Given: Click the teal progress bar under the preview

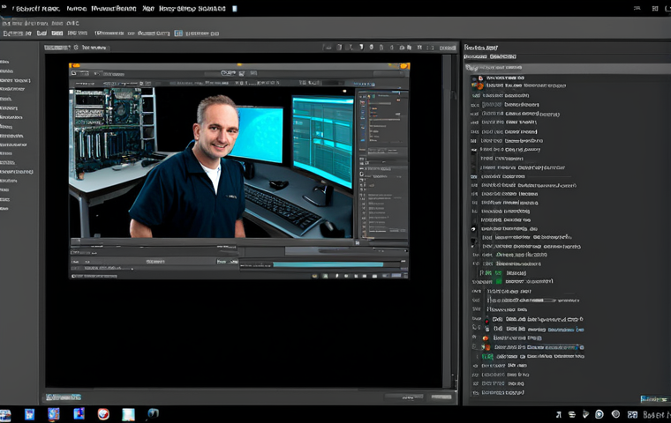Looking at the screenshot, I should (x=328, y=265).
